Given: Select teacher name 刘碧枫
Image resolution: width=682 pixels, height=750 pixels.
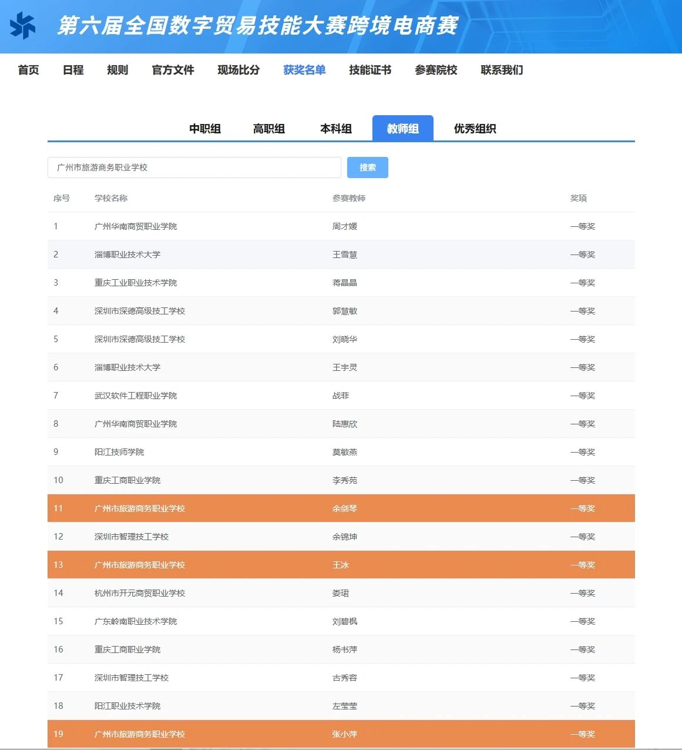Looking at the screenshot, I should tap(345, 621).
